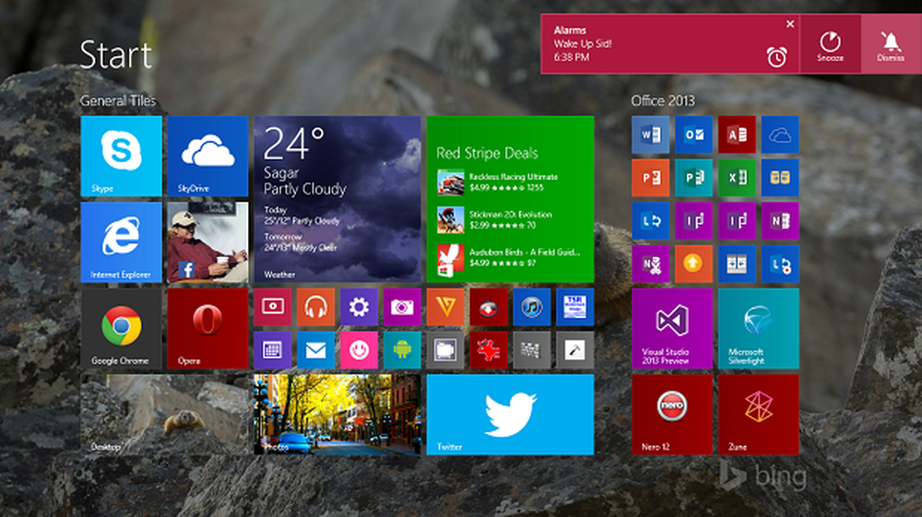This screenshot has width=922, height=517.
Task: Open the SkyDrive tile in General Tiles
Action: (207, 157)
